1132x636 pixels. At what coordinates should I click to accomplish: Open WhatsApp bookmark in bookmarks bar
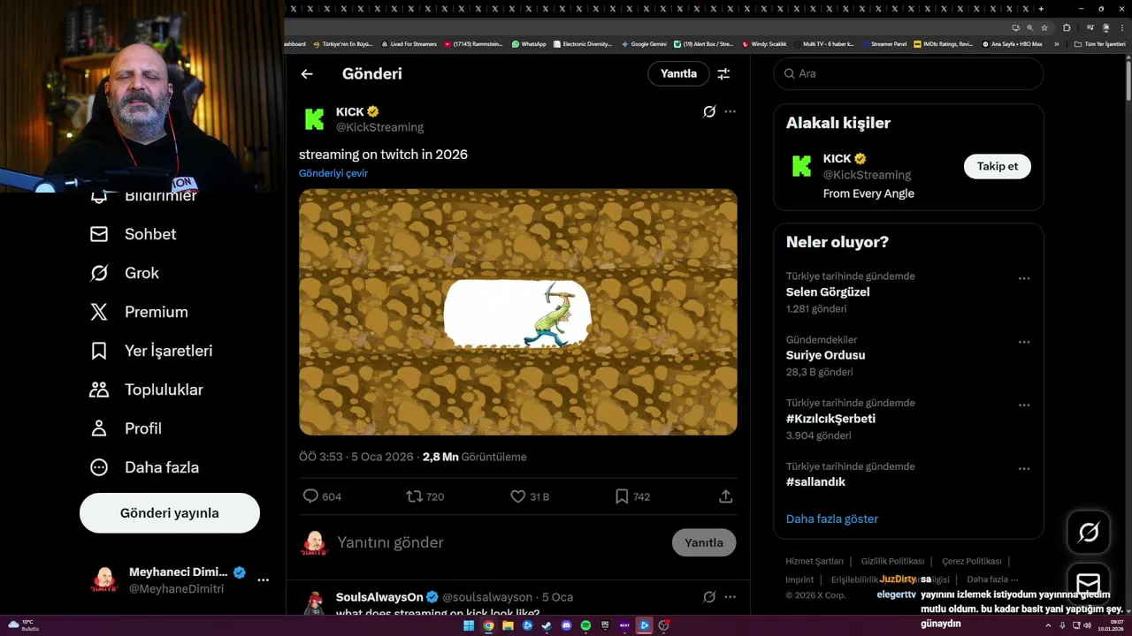tap(529, 44)
